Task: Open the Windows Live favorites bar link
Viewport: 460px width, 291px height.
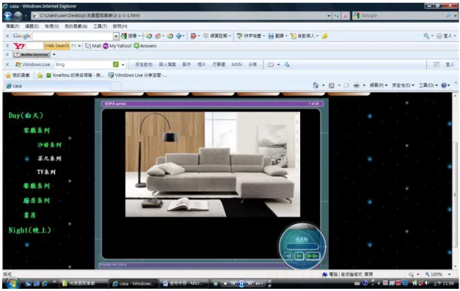Action: tap(138, 75)
